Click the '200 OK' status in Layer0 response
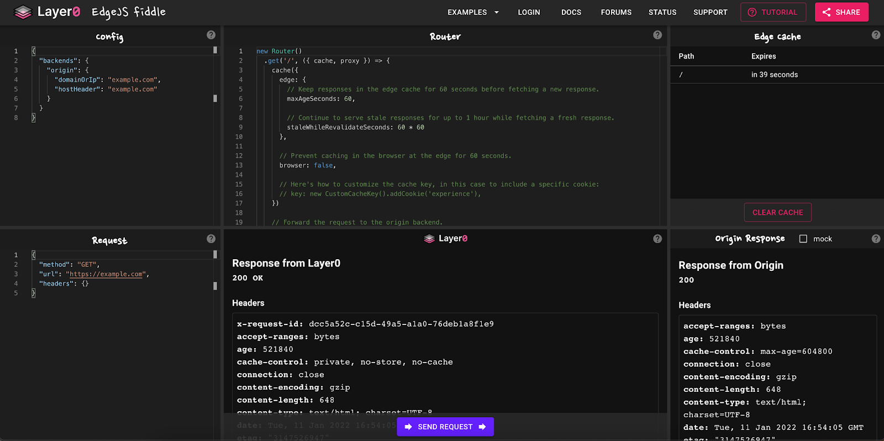Screen dimensions: 884x441 [248, 278]
